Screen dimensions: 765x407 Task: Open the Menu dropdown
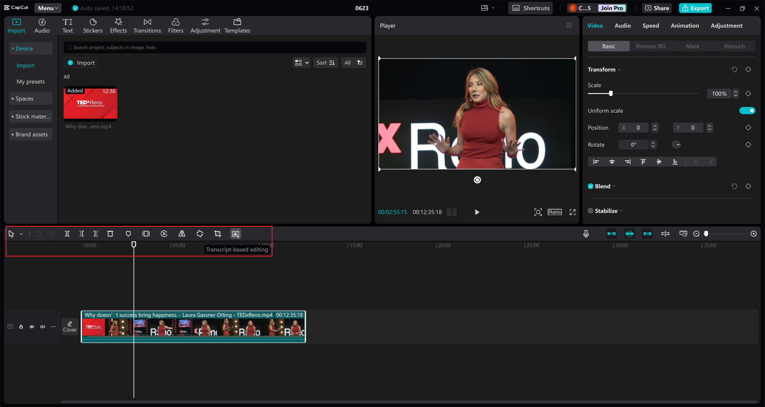pos(48,8)
